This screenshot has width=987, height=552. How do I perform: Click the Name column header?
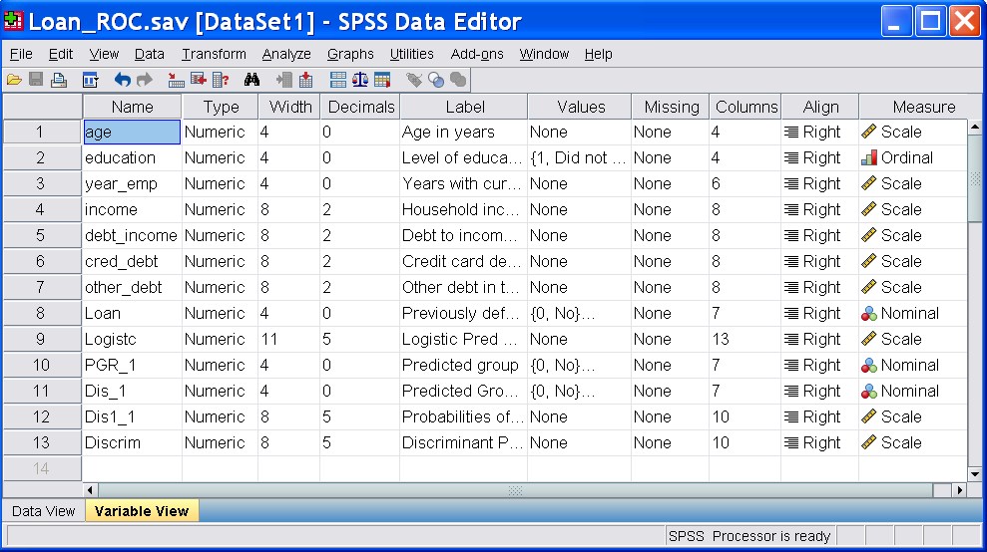point(132,107)
